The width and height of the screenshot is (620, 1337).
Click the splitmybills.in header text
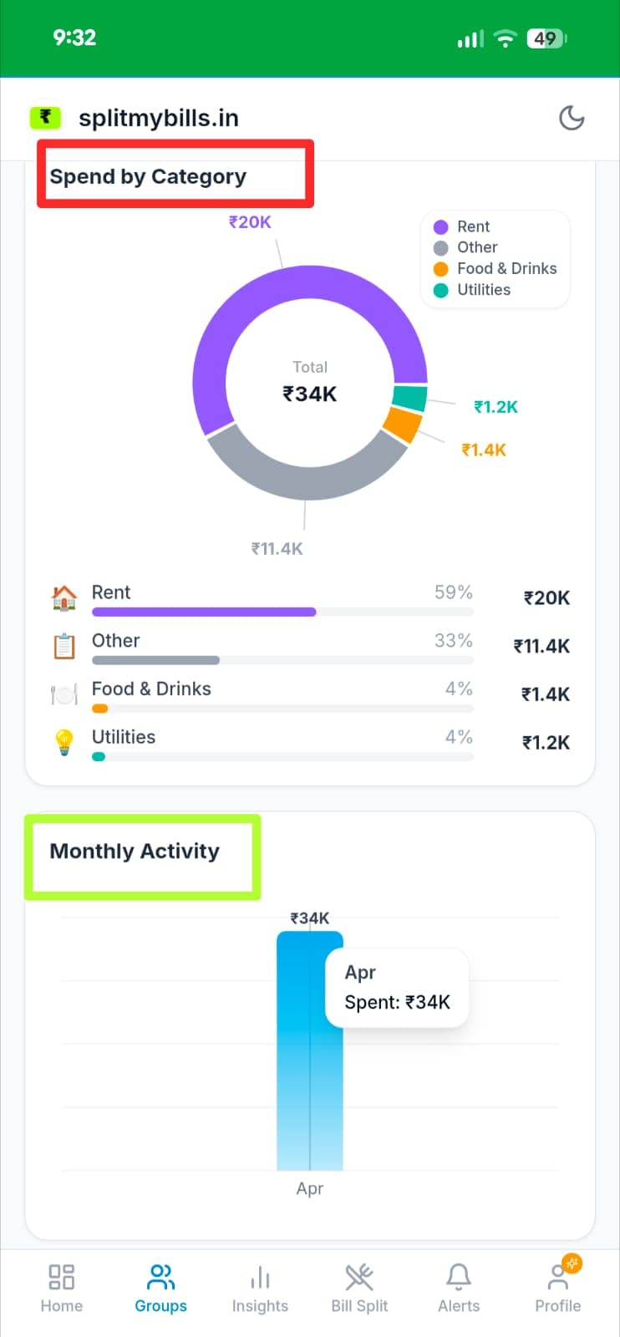pyautogui.click(x=159, y=118)
